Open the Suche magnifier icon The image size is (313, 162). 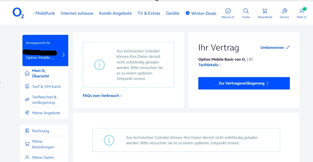point(246,11)
